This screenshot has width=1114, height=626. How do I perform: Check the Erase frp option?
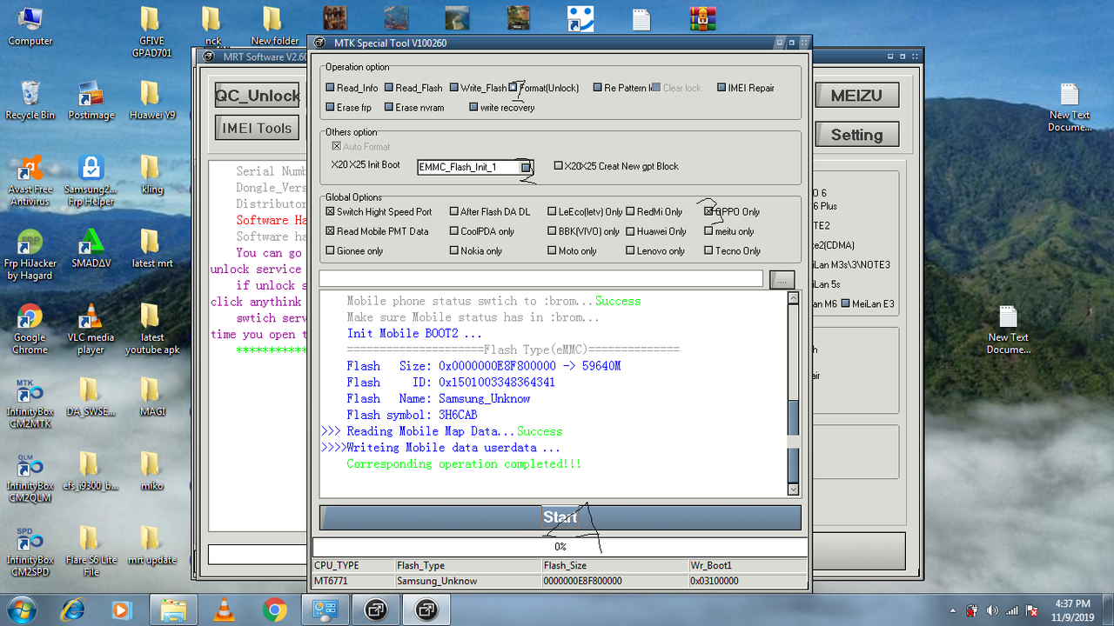(331, 108)
